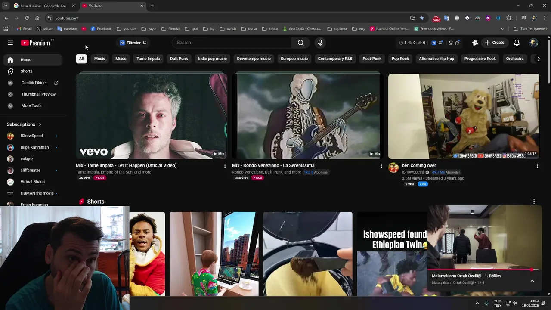Start voice search with microphone icon
Screen dimensions: 551x310
click(x=320, y=43)
